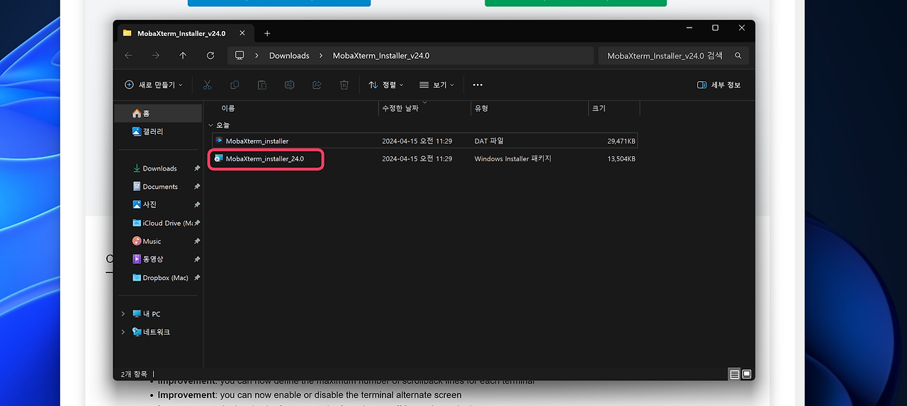Add a new tab with plus
Screen dimensions: 907x406
(x=267, y=33)
